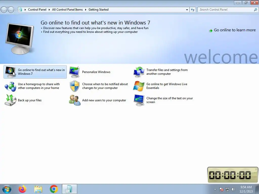Click the Add new users people icon

pos(75,100)
